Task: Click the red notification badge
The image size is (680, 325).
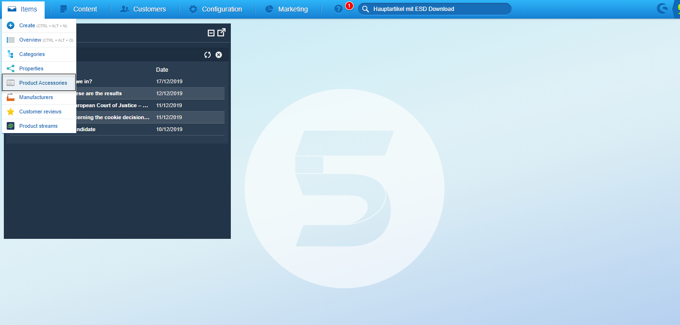Action: [349, 6]
